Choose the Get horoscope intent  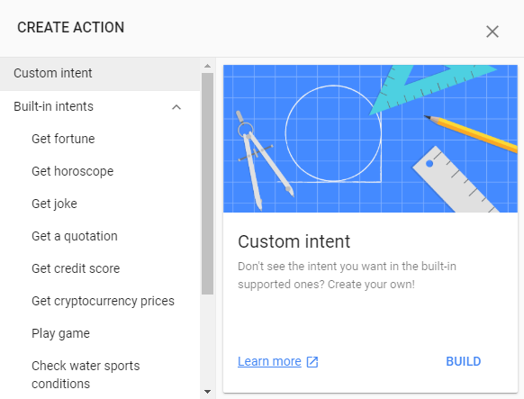coord(73,171)
